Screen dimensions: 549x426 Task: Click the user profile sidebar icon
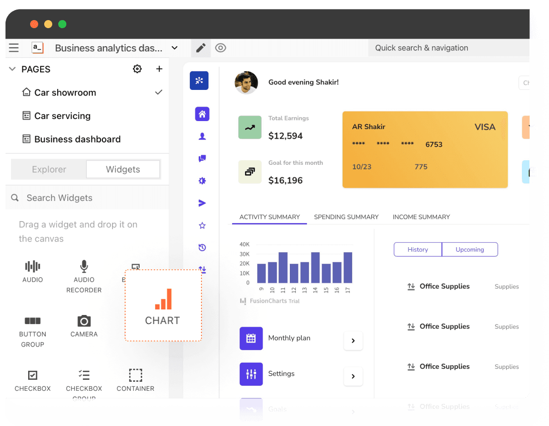(202, 136)
